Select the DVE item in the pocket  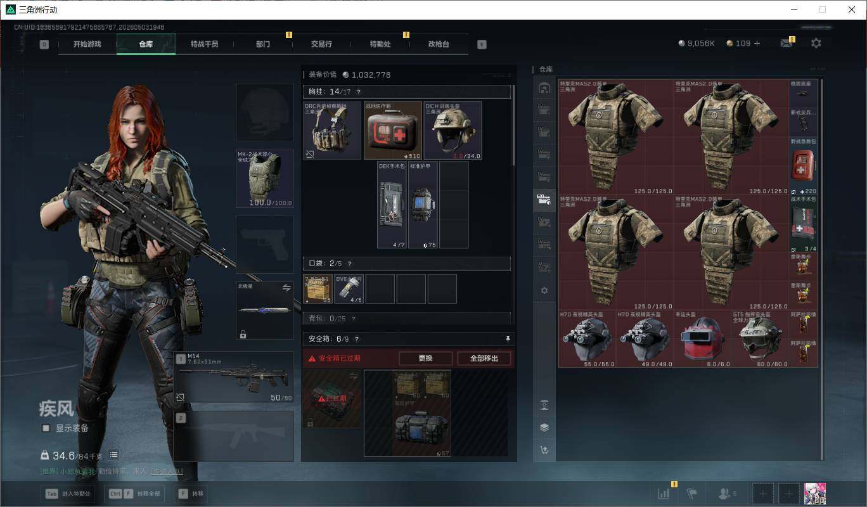pos(349,289)
